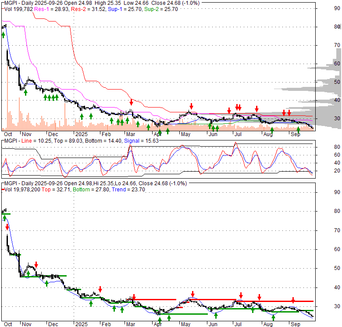The image size is (342, 327).
Task: Click the Line = 10.25 indicator label
Action: click(x=36, y=141)
